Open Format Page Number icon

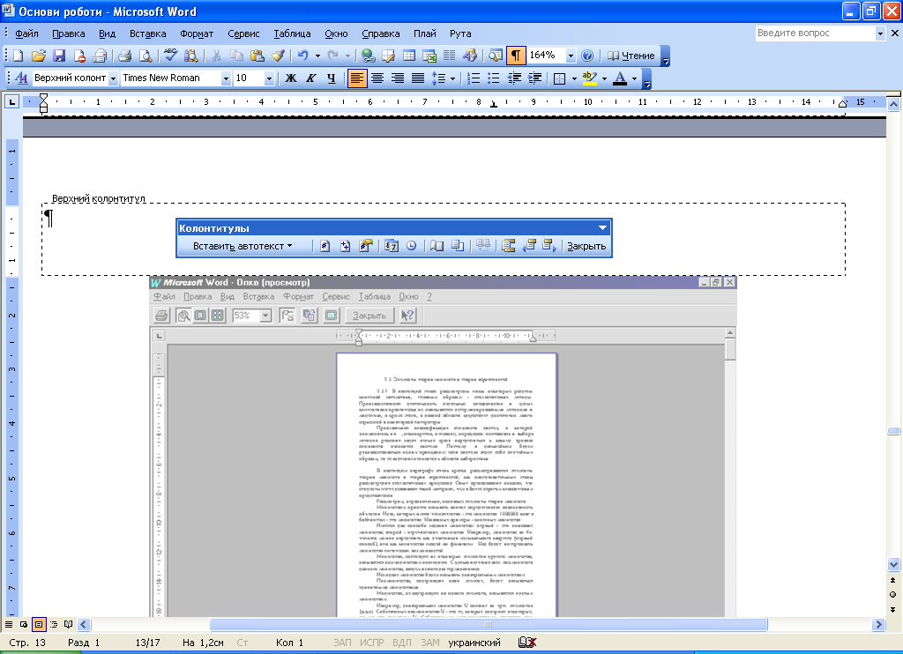pos(366,247)
